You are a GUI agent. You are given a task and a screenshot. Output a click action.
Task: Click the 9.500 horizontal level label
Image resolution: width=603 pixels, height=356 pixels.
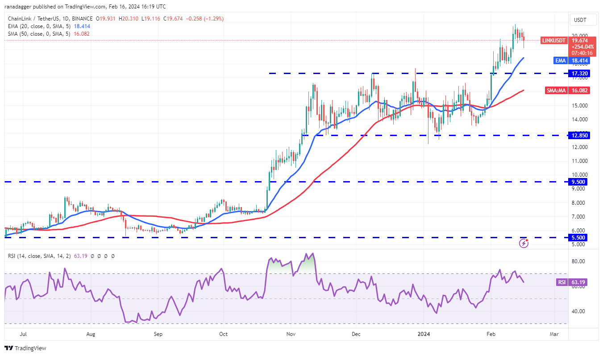579,182
